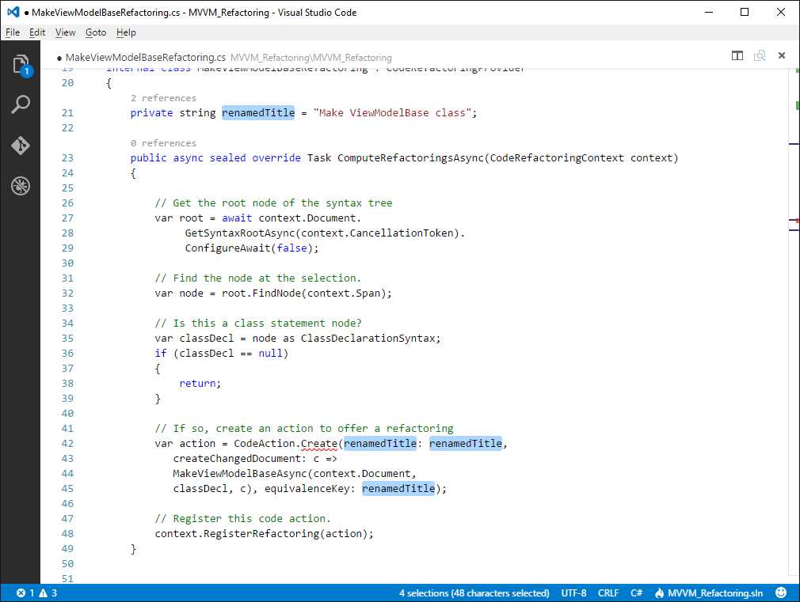The width and height of the screenshot is (800, 602).
Task: Click the underlined Create method on line 42
Action: (319, 444)
